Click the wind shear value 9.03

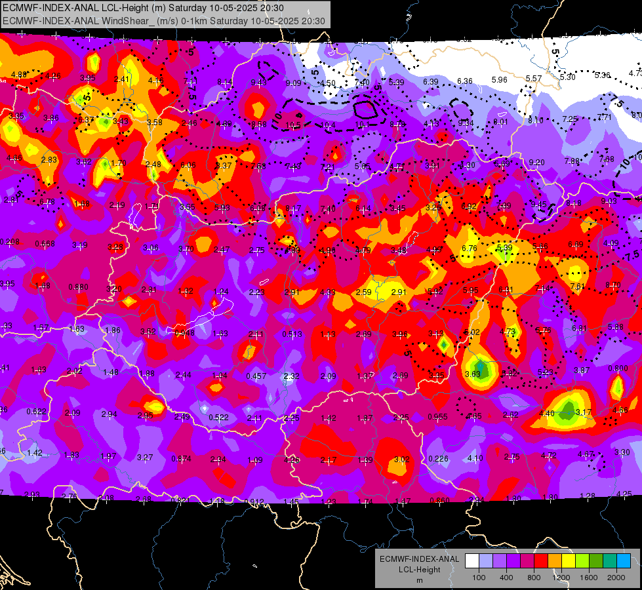point(609,201)
